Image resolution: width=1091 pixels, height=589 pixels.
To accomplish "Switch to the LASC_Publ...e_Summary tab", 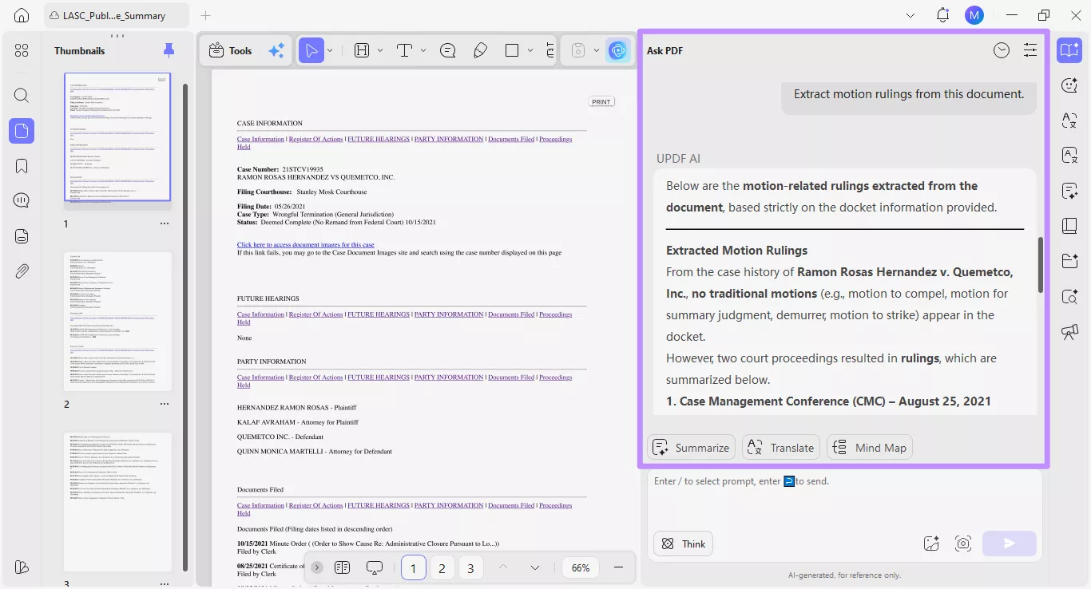I will point(116,15).
